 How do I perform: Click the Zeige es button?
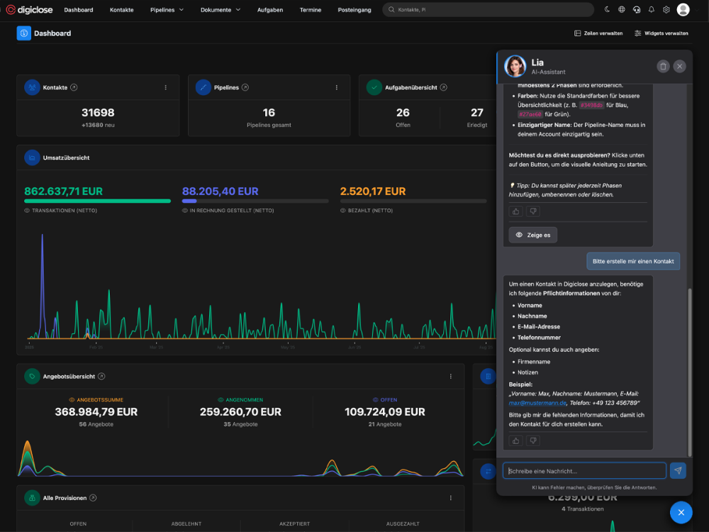click(x=532, y=235)
